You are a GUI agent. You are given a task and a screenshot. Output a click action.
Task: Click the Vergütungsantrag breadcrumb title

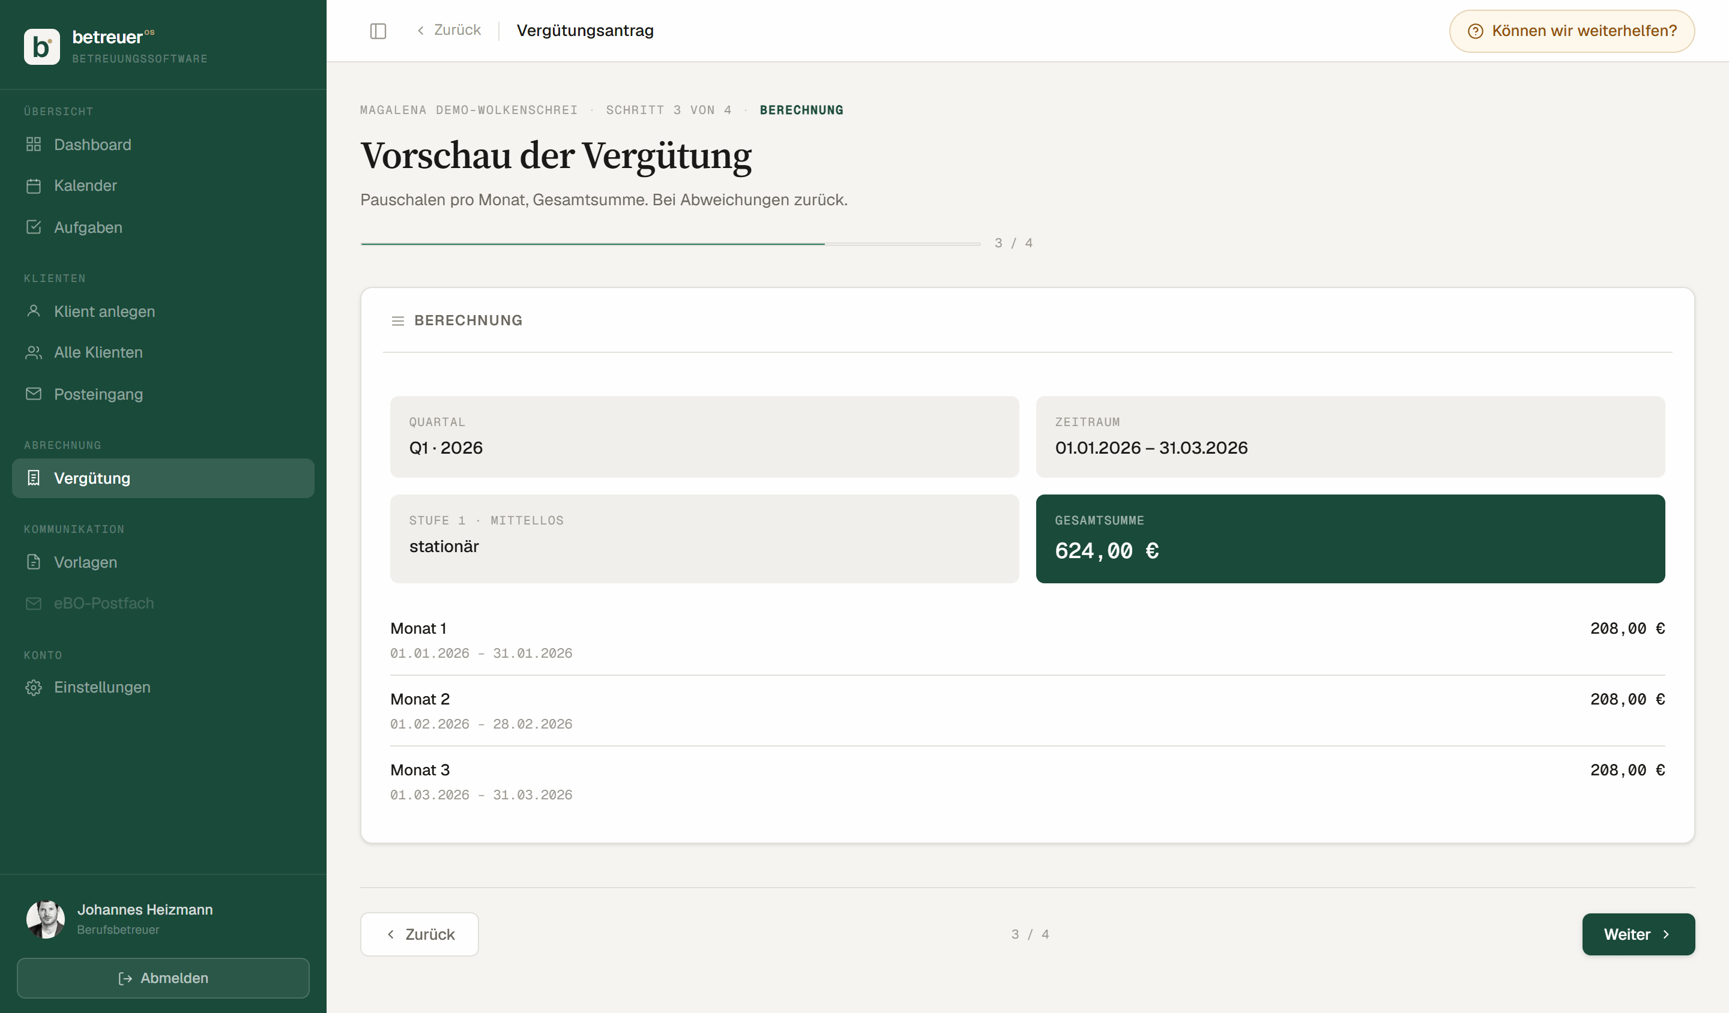click(x=585, y=31)
